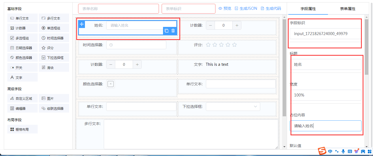This screenshot has height=156, width=373.
Task: Toggle the punctuation mode icon in IME bar
Action: tap(337, 151)
